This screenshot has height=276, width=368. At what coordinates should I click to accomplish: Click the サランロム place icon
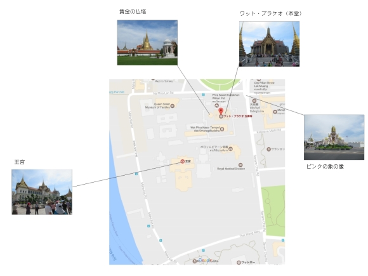pyautogui.click(x=269, y=149)
